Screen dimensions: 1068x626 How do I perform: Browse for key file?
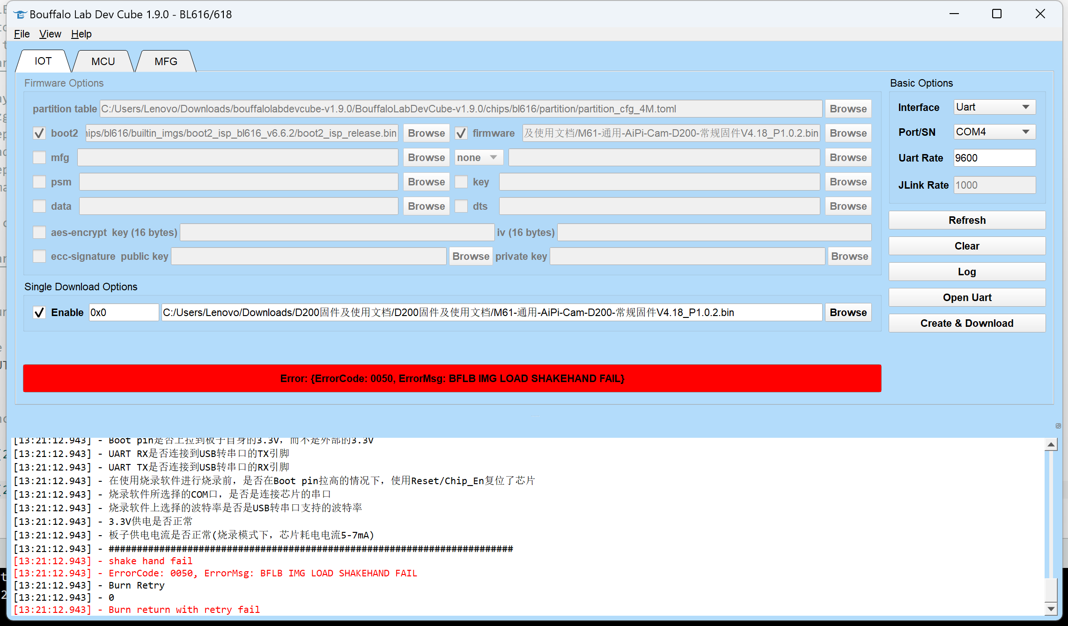848,182
